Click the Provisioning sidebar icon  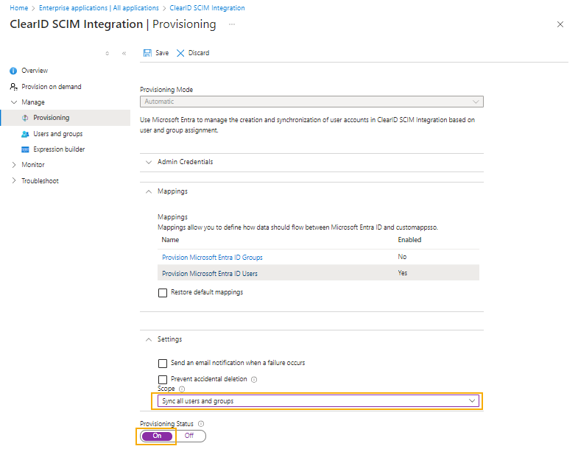(25, 118)
